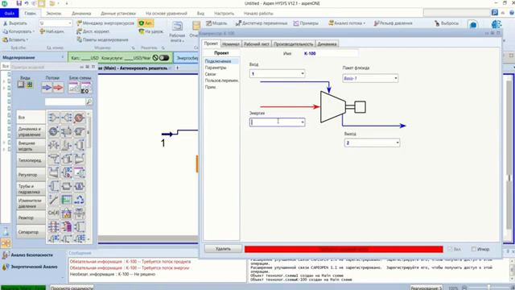The width and height of the screenshot is (515, 290).
Task: Select the blue material stream arrow in palette
Action: click(x=47, y=88)
